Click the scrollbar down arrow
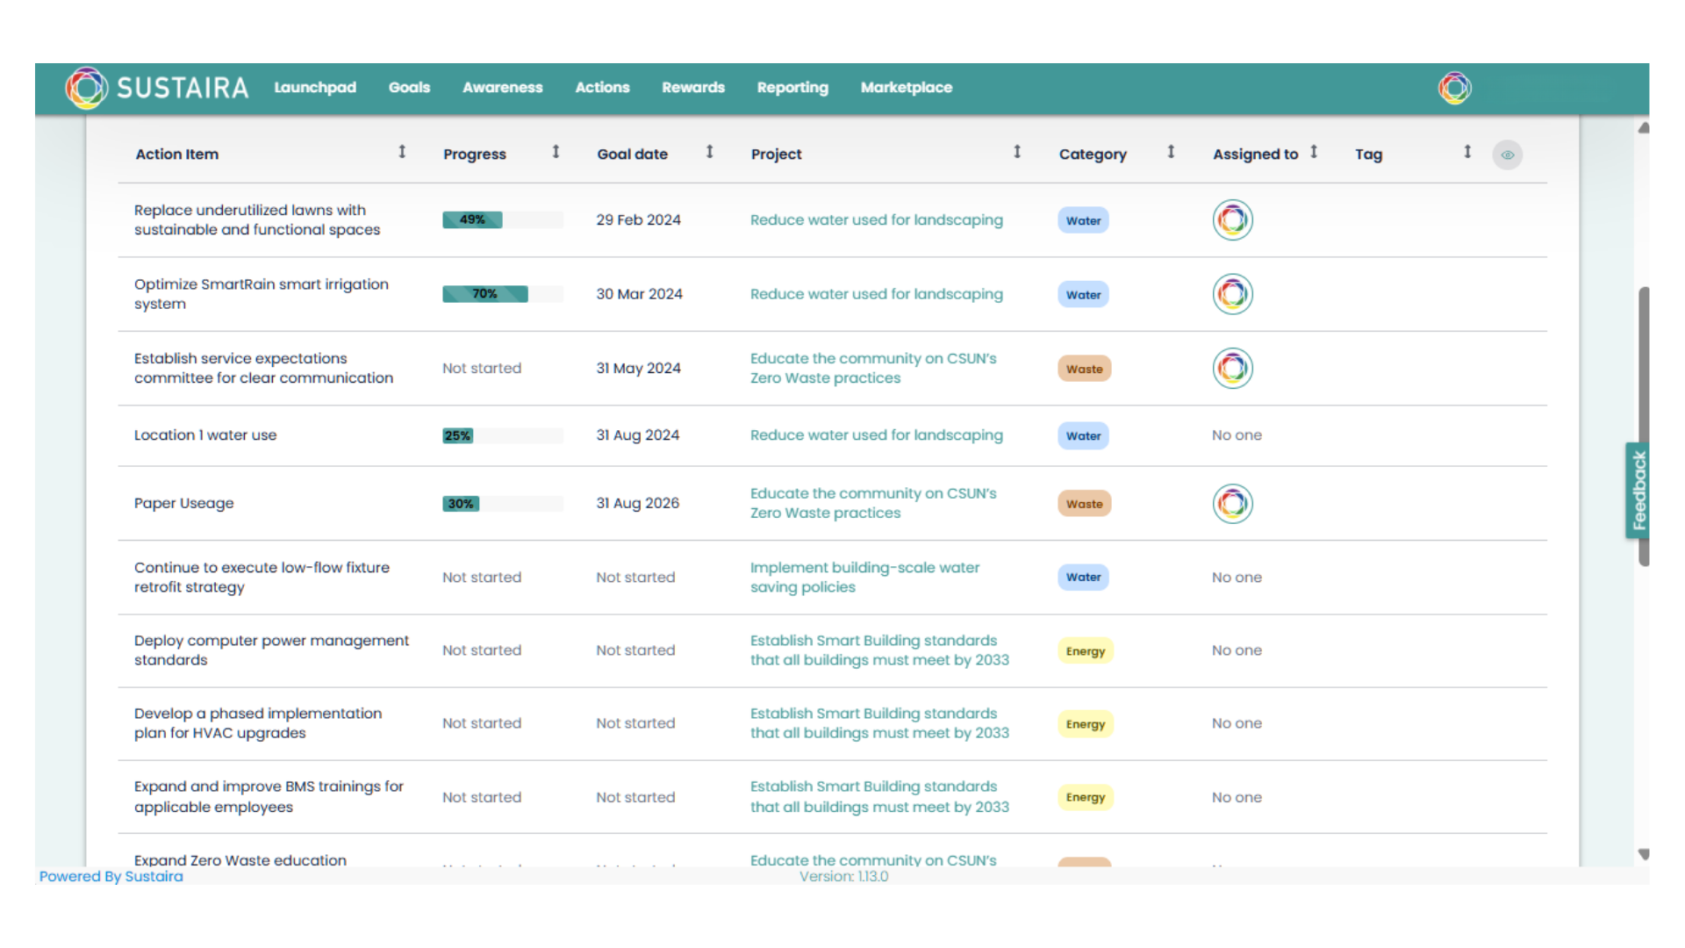 (x=1643, y=854)
